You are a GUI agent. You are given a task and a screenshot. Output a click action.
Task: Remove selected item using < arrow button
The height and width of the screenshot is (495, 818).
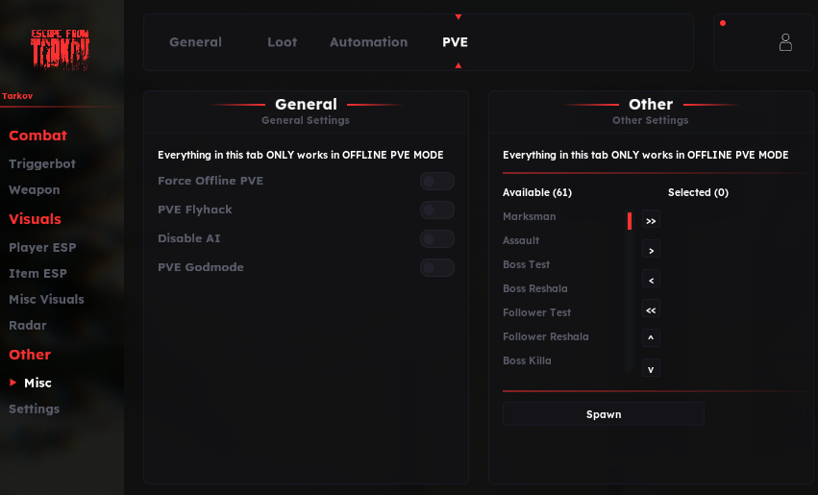point(651,281)
